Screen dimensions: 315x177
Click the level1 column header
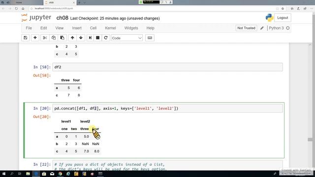(66, 121)
